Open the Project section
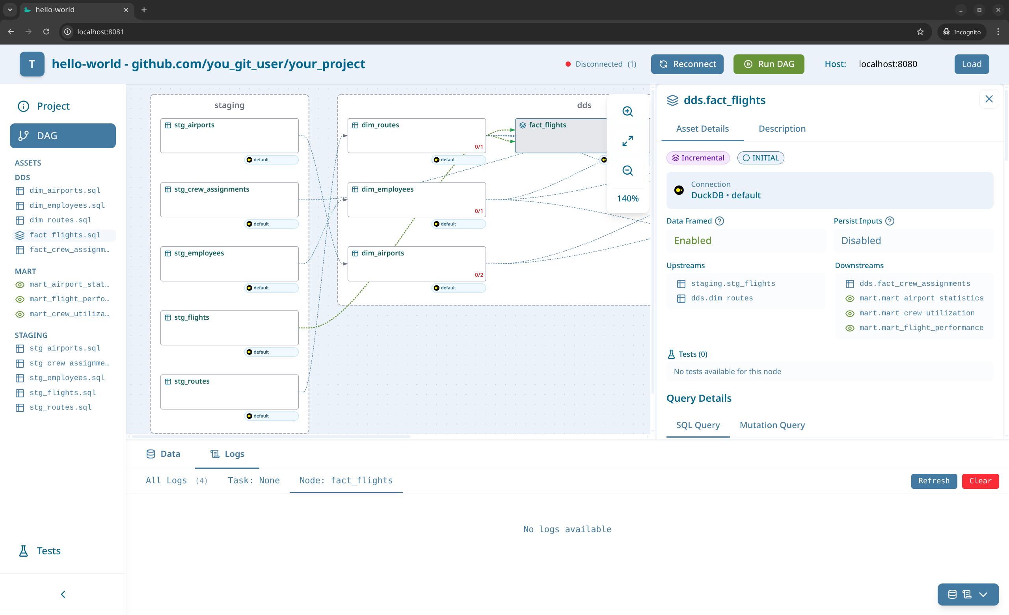 63,106
